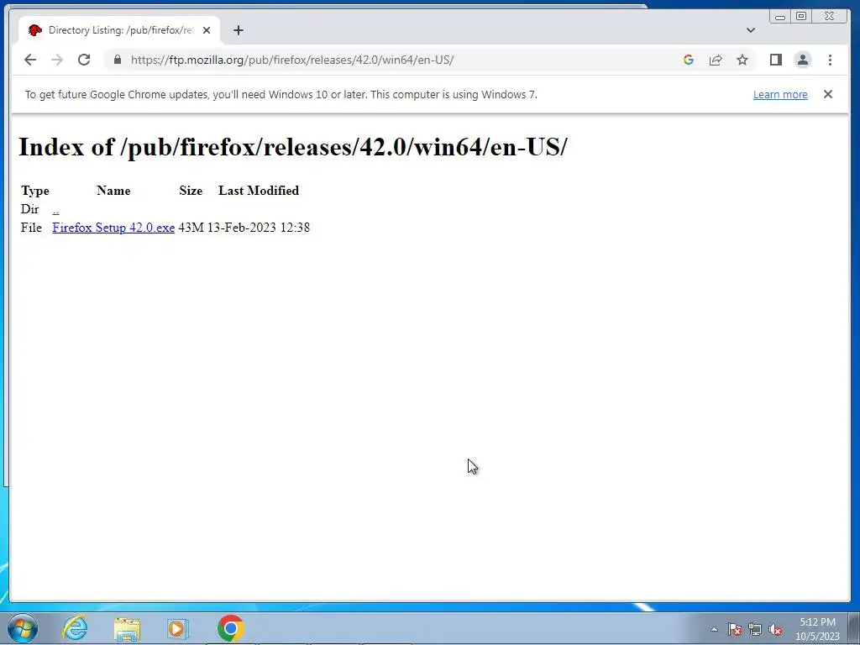
Task: Minimize the Chrome window
Action: point(780,17)
